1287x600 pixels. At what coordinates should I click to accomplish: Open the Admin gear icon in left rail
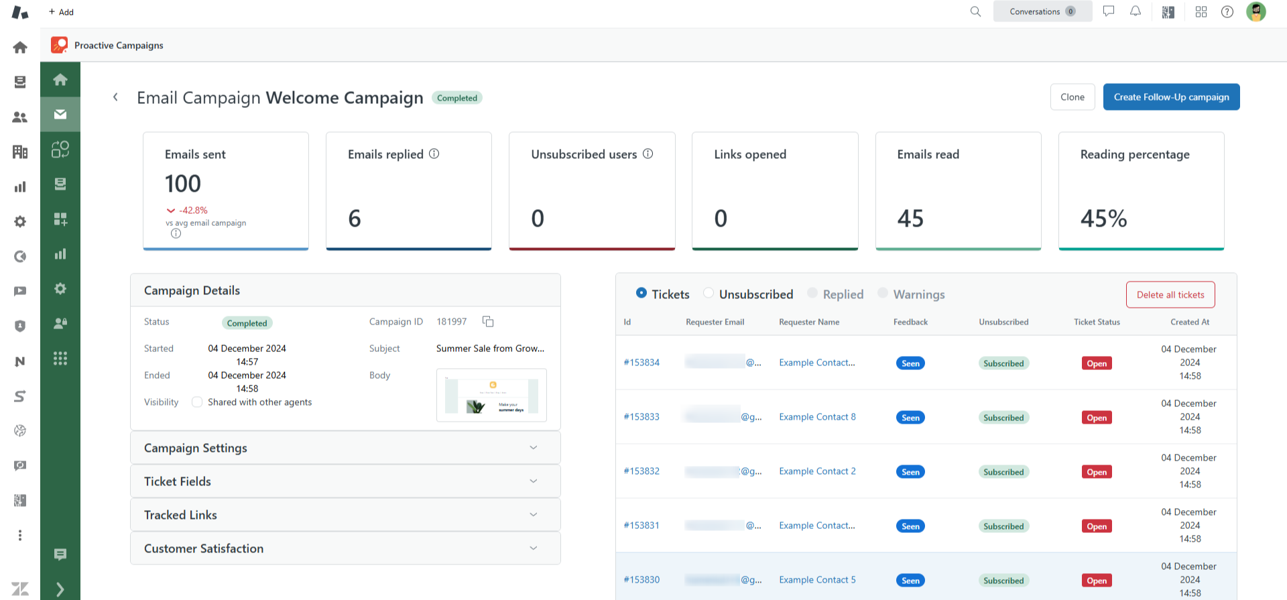tap(20, 221)
